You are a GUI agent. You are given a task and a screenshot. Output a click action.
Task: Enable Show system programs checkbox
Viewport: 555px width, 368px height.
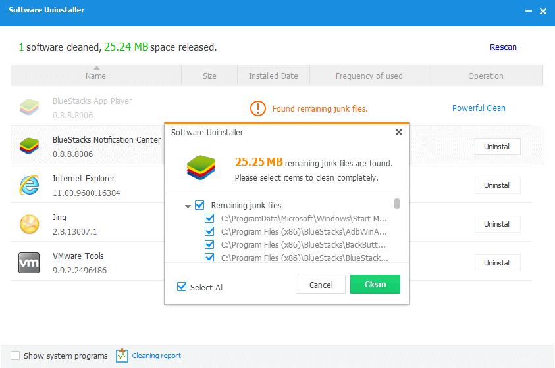15,356
